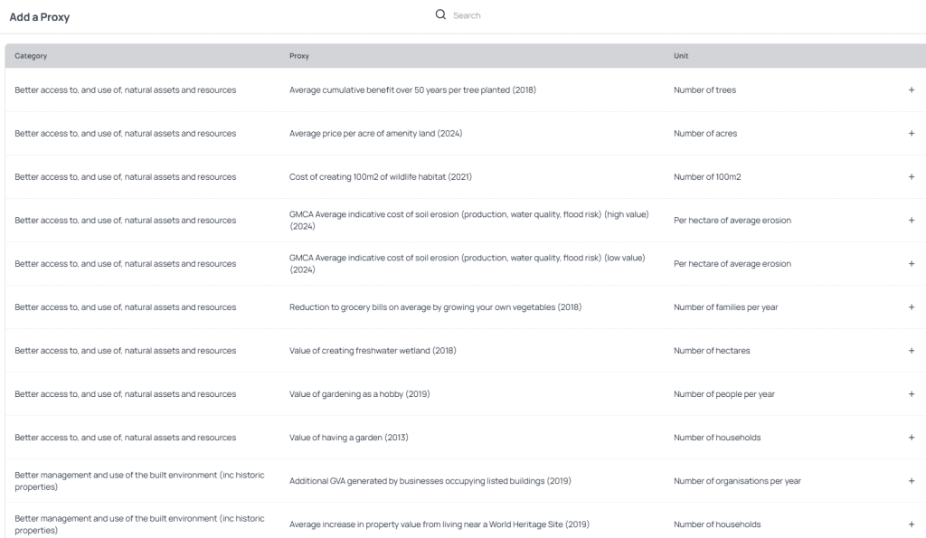Sort by the Proxy column header

pyautogui.click(x=299, y=56)
